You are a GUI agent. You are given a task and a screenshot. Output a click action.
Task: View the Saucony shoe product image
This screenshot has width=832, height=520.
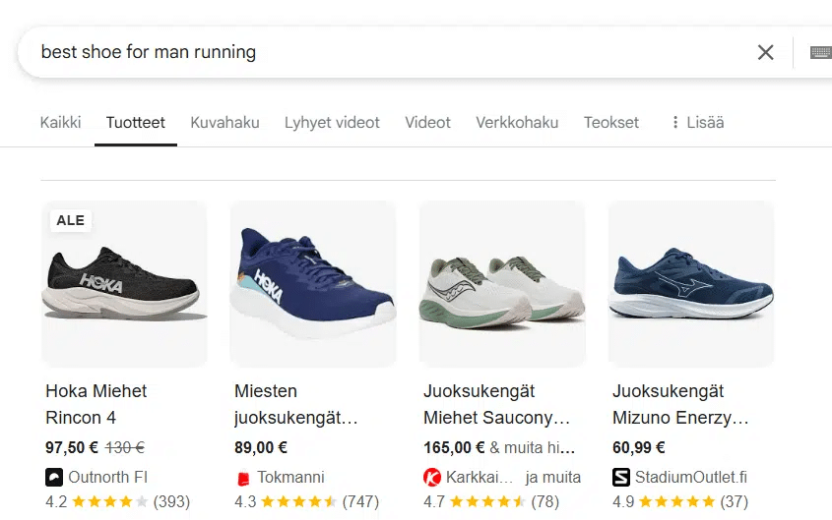(x=502, y=284)
